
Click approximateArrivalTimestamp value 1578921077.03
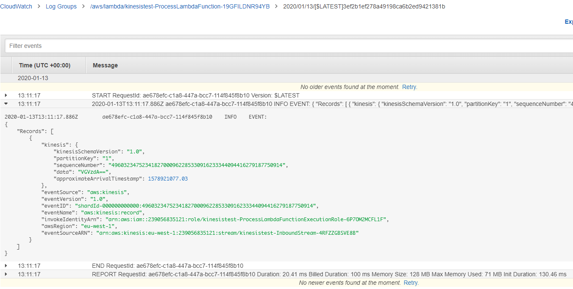tap(168, 179)
